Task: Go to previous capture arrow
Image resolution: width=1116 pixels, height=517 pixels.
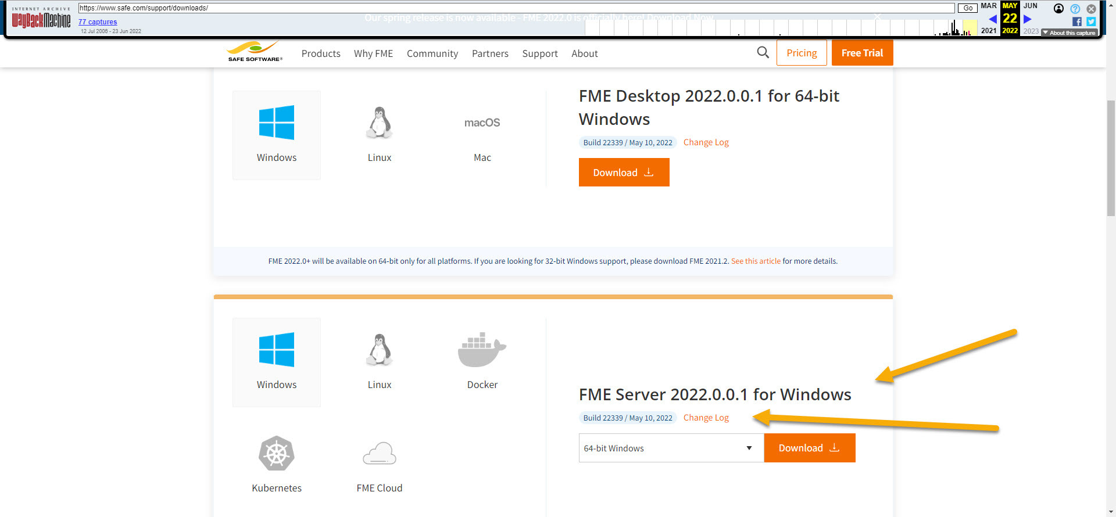Action: click(992, 19)
